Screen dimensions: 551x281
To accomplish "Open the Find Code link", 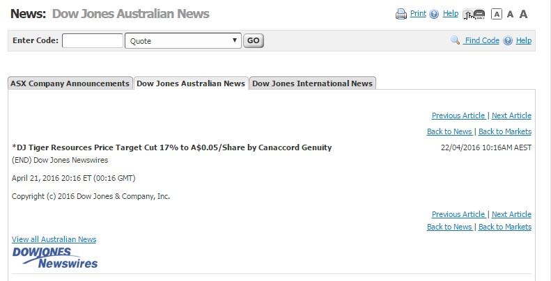I will (481, 40).
